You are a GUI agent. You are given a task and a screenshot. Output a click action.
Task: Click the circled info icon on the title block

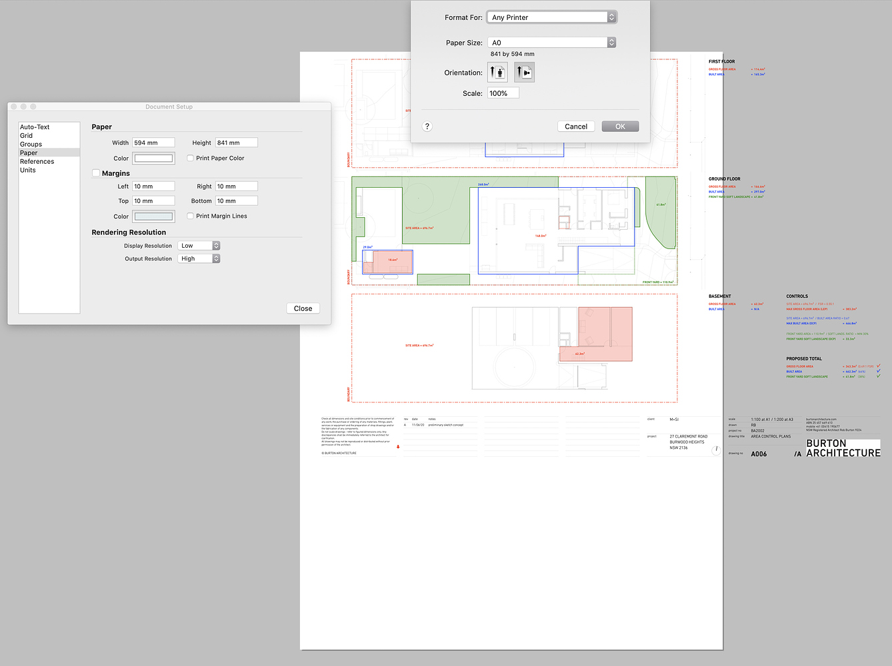[717, 450]
